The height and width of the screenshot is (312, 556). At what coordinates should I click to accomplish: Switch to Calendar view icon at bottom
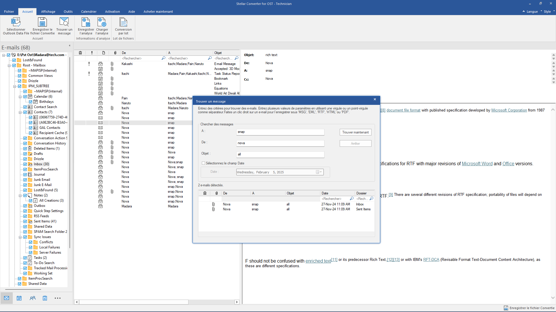[19, 298]
